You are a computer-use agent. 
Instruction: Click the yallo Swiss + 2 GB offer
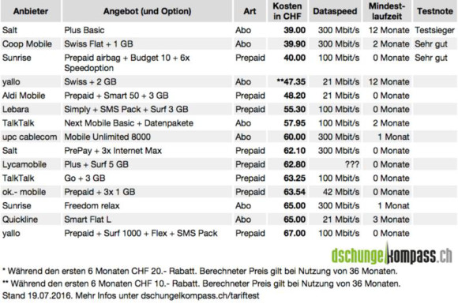pos(90,82)
